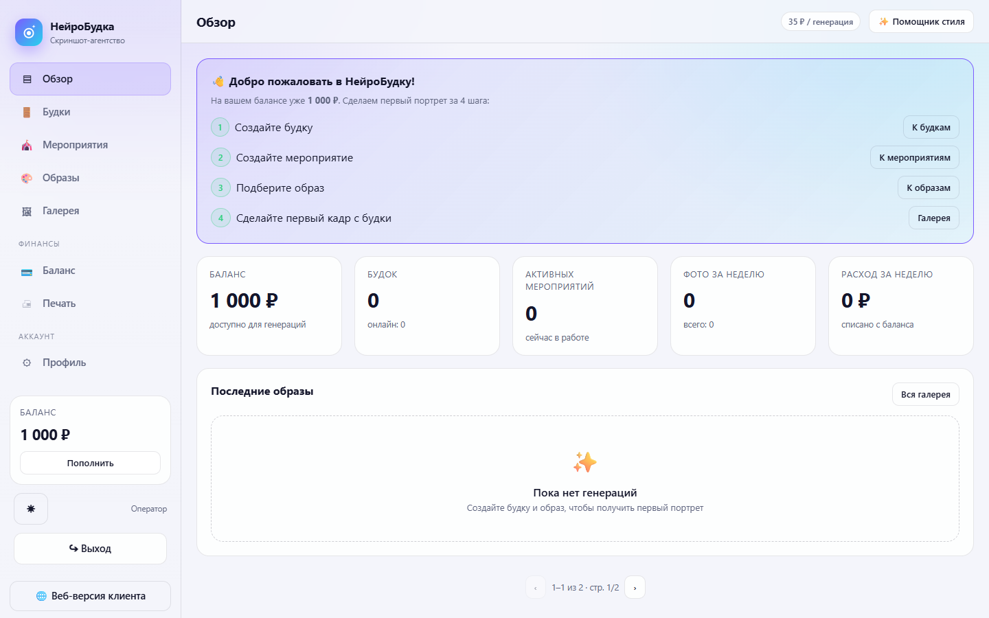Screen dimensions: 989x618
Task: Click the 35 ₽ / генерация badge
Action: click(821, 22)
